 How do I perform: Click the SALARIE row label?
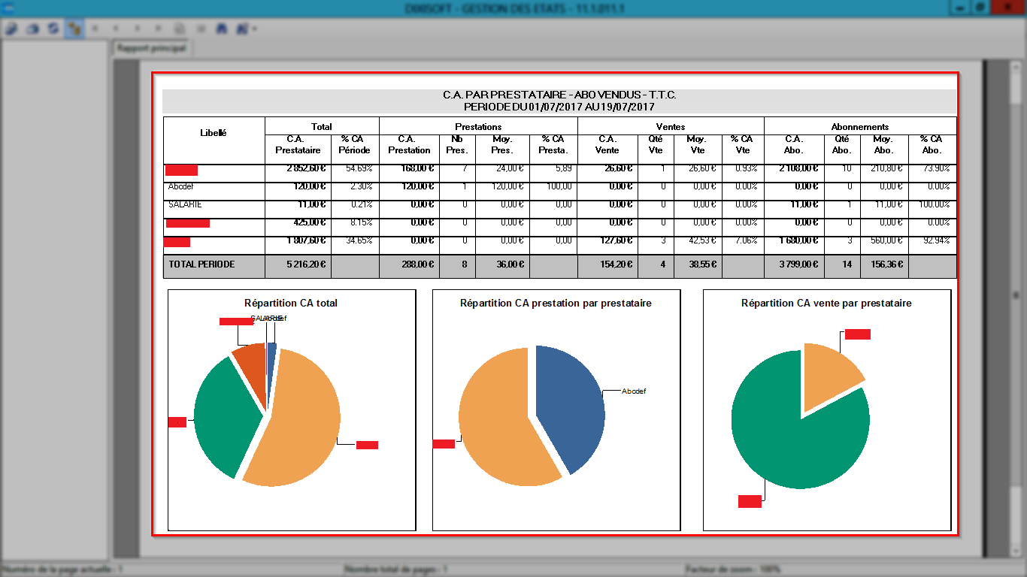(185, 204)
